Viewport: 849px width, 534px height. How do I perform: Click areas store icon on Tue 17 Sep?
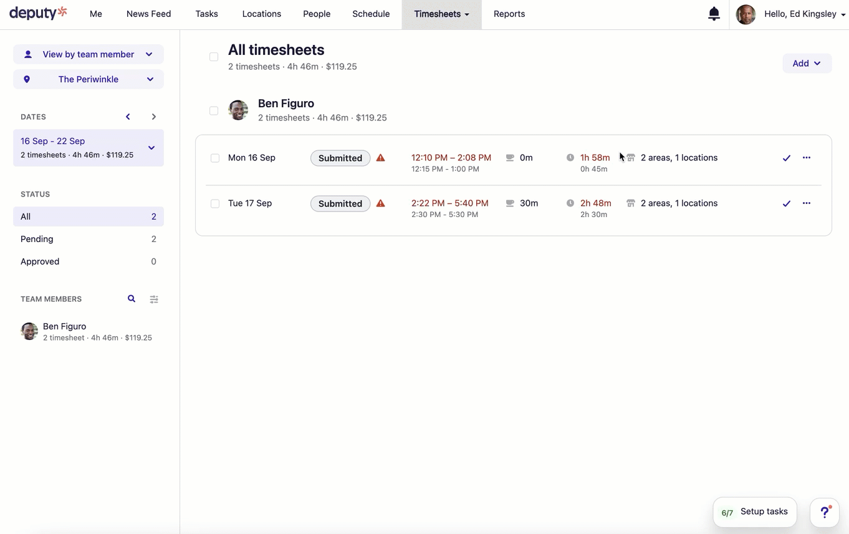point(631,203)
